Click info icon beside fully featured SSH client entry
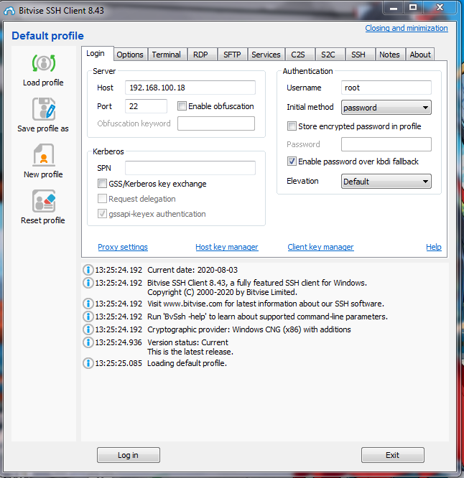The image size is (464, 478). click(88, 283)
